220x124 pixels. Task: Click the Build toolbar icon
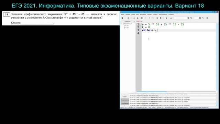pos(161,18)
